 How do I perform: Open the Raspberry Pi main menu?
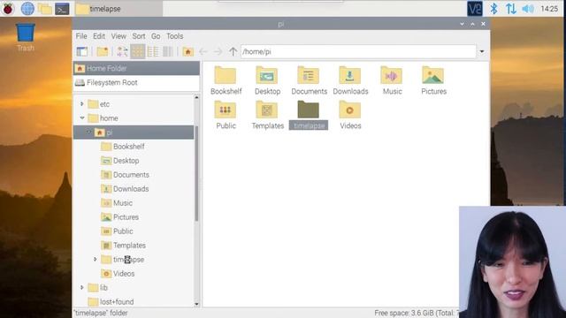[8, 9]
